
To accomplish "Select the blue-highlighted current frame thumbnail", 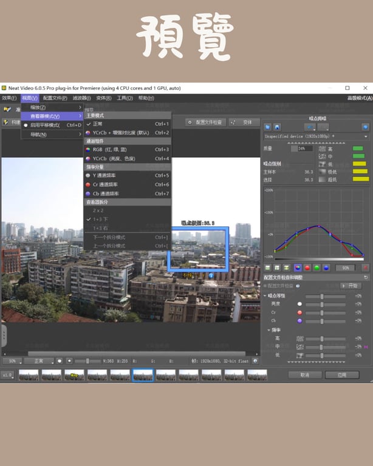I will (143, 375).
